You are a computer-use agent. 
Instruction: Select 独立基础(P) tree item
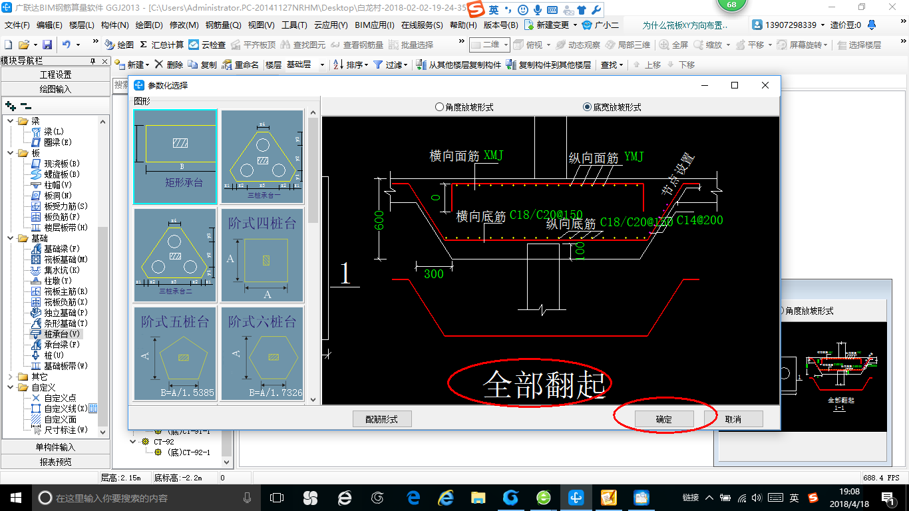click(x=60, y=313)
